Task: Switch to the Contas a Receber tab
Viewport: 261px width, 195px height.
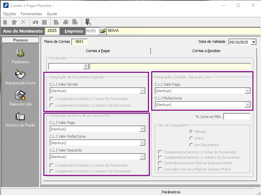Action: pyautogui.click(x=206, y=51)
